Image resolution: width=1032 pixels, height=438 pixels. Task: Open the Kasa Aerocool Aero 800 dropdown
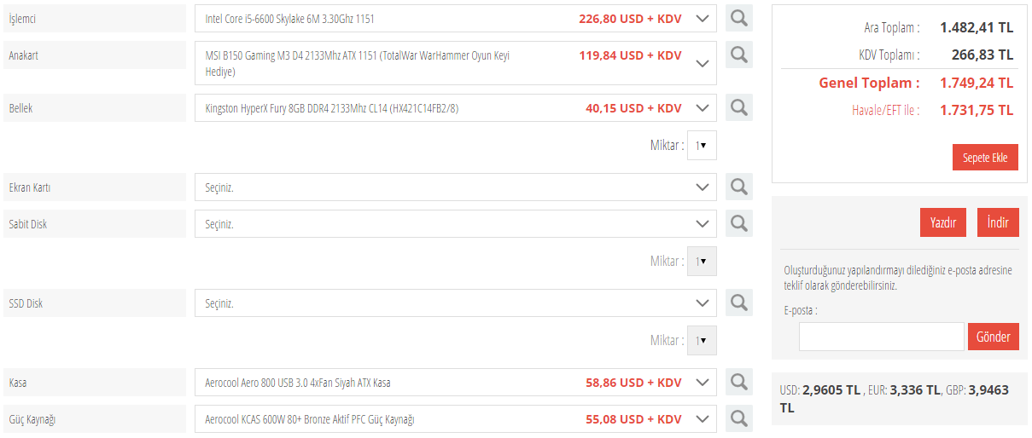point(703,383)
